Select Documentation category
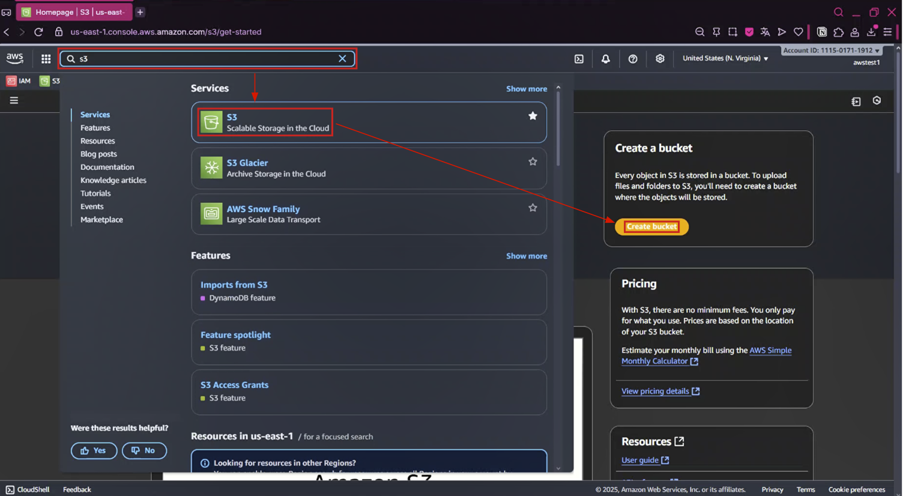 (107, 168)
